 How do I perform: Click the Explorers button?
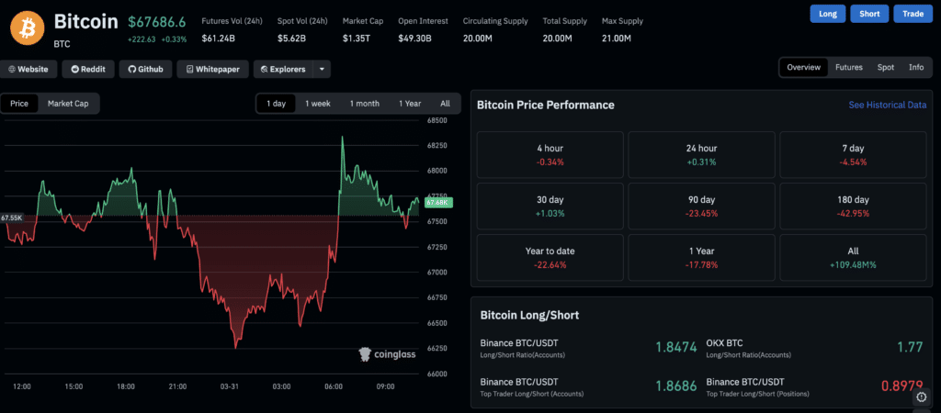[x=283, y=69]
